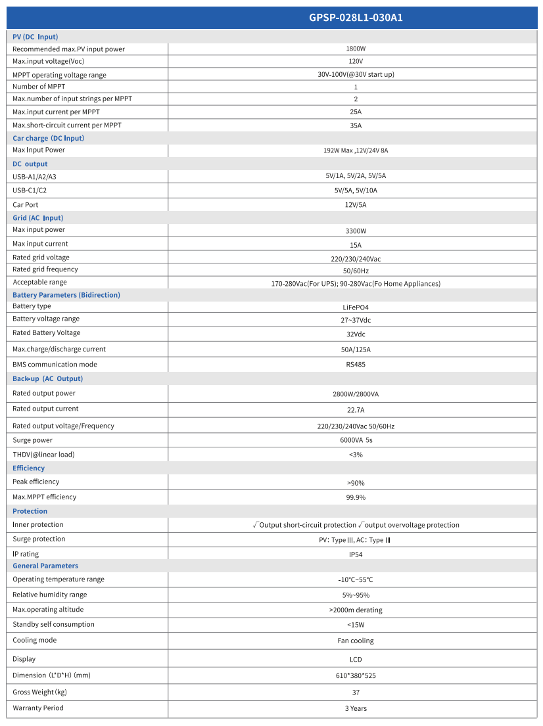543x726 pixels.
Task: Click the Warranty Period 3 Years value
Action: (x=356, y=708)
